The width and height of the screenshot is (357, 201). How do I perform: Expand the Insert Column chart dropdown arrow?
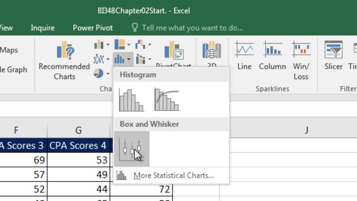pos(108,45)
